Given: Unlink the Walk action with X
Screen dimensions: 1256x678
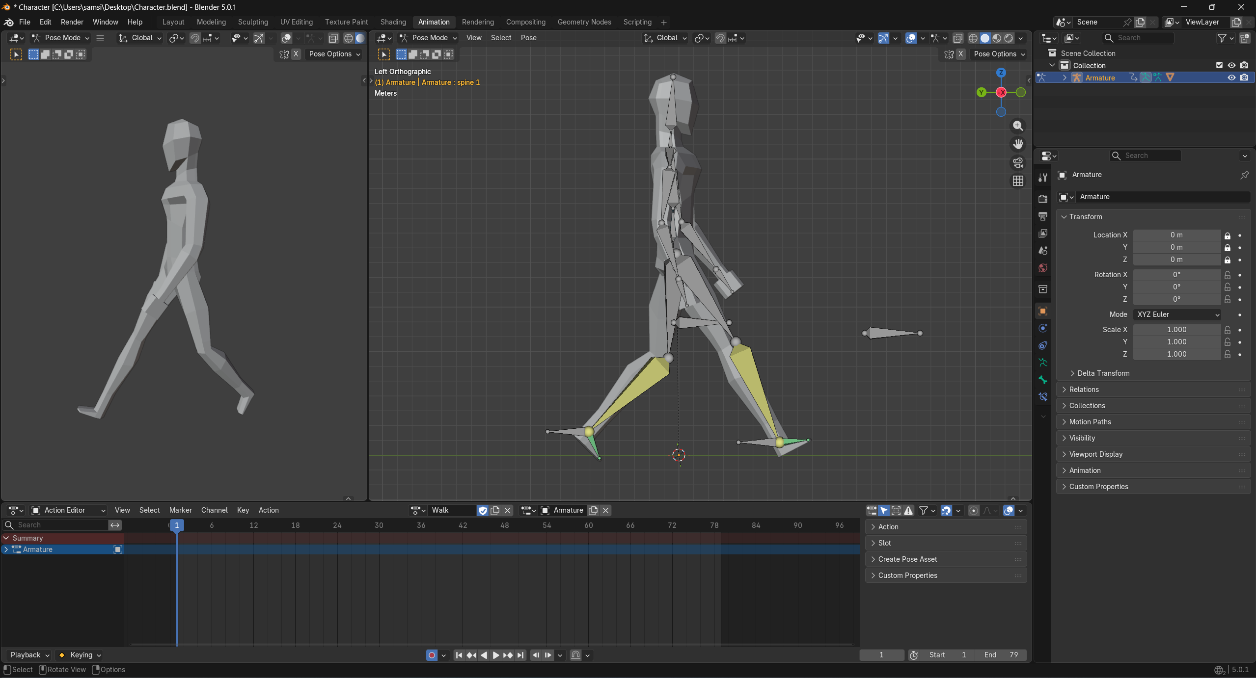Looking at the screenshot, I should click(508, 510).
